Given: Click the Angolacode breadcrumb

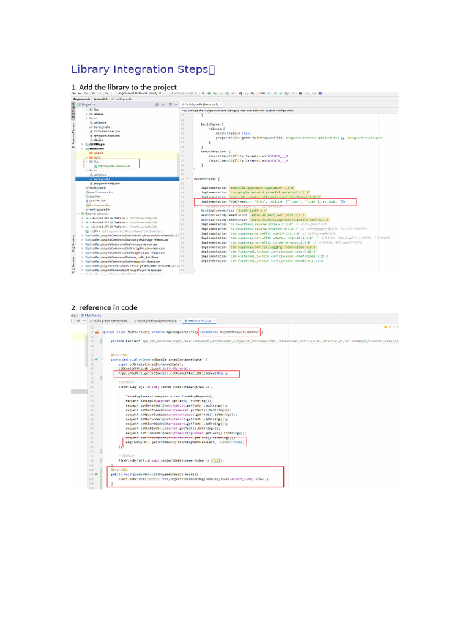Looking at the screenshot, I should [x=81, y=99].
